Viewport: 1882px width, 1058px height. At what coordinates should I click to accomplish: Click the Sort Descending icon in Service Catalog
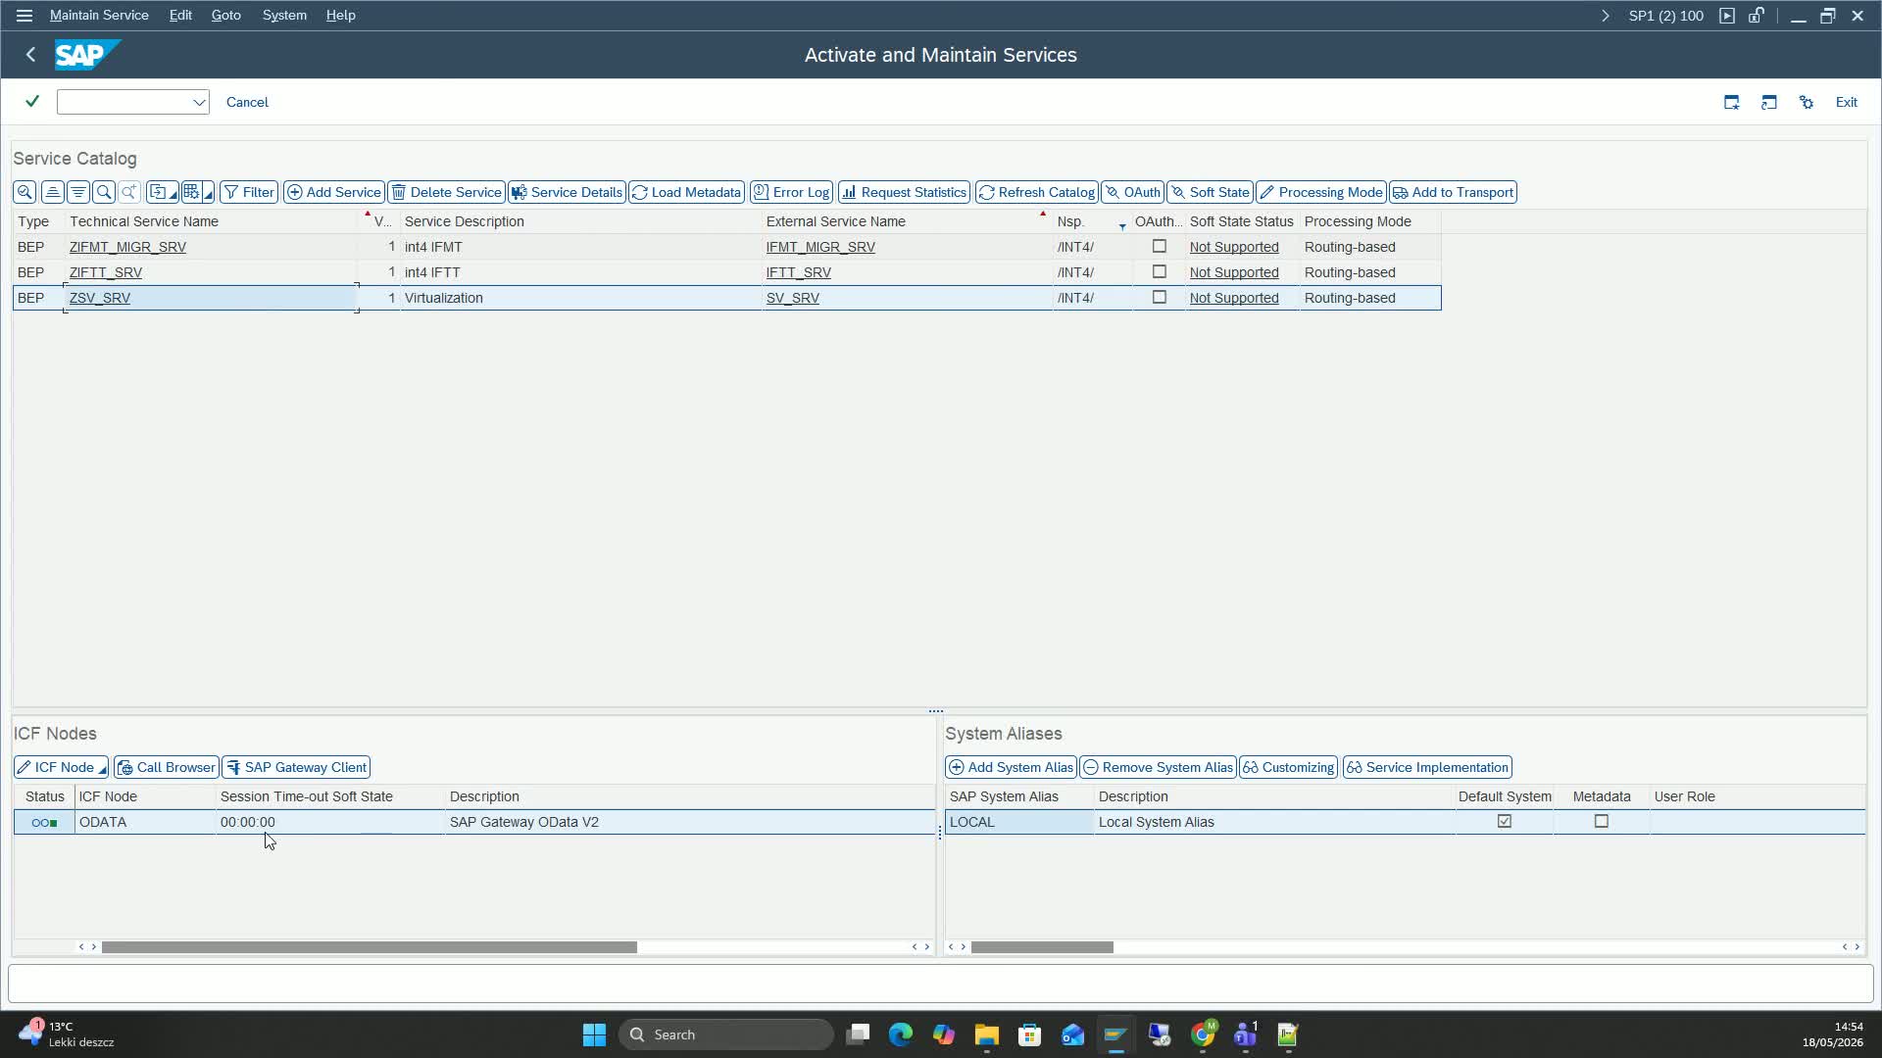click(78, 192)
